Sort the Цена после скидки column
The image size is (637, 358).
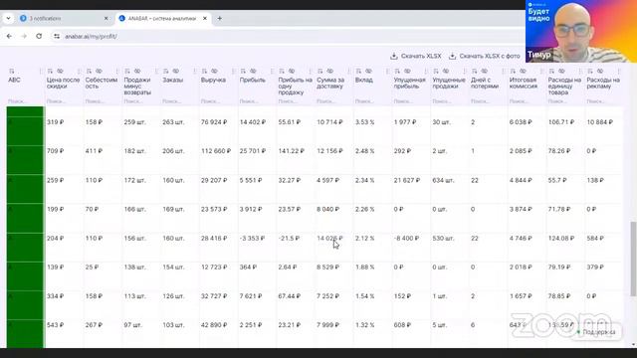50,72
